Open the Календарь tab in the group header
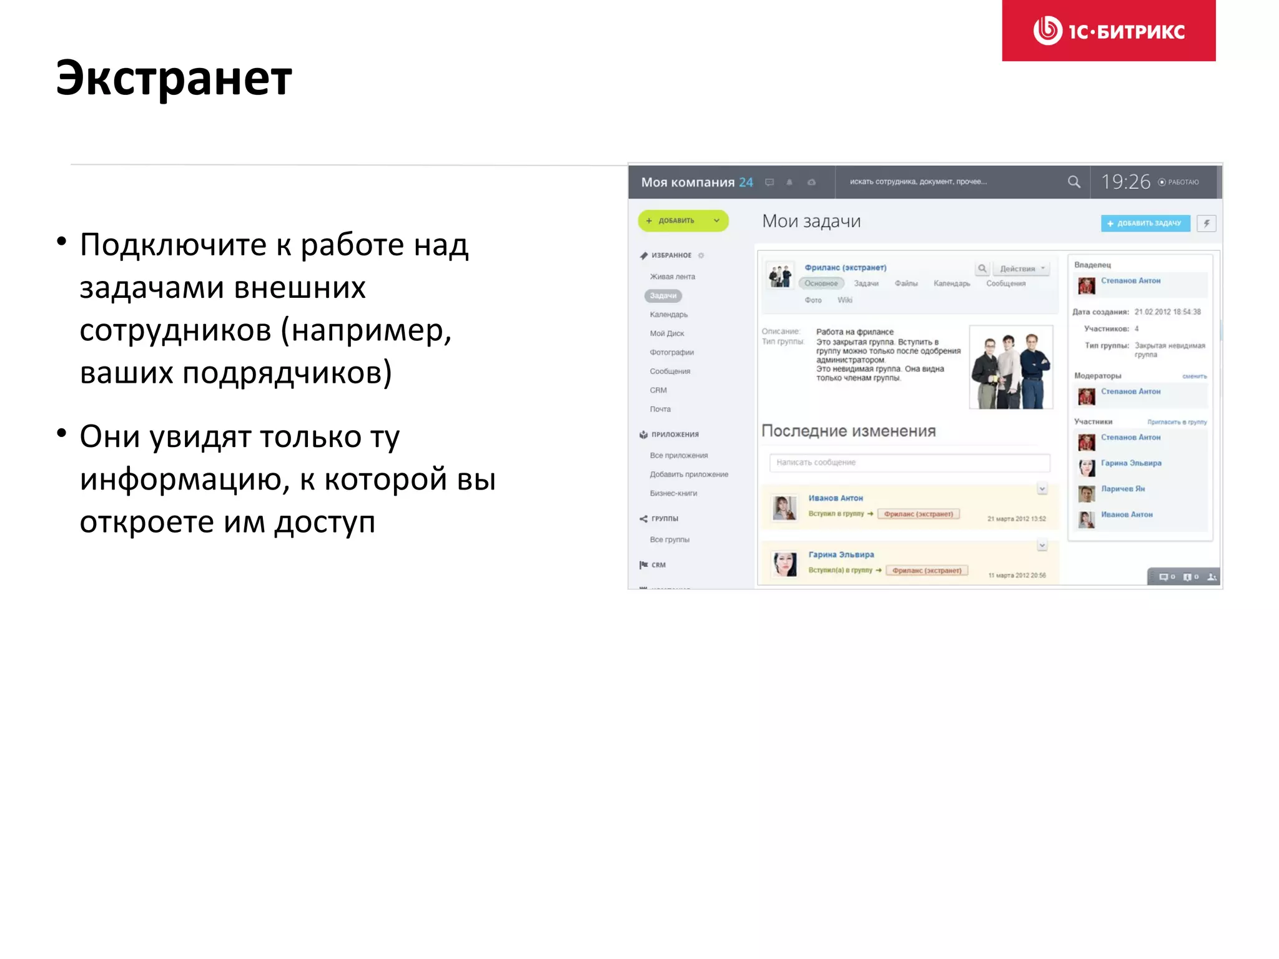The height and width of the screenshot is (959, 1279). pos(952,283)
